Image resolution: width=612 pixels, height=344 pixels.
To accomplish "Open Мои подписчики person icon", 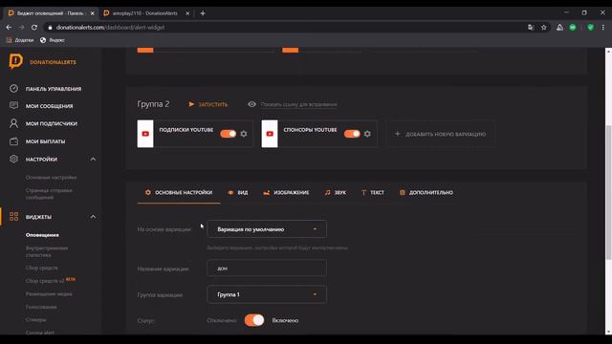I will [13, 123].
